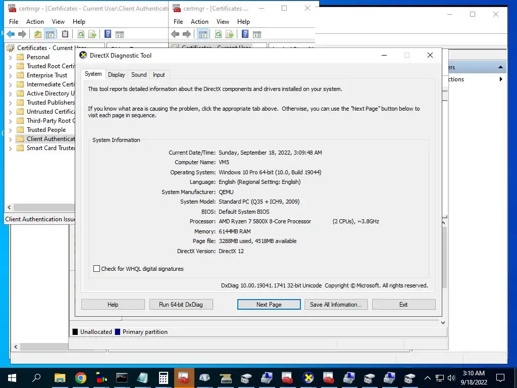Image resolution: width=517 pixels, height=388 pixels.
Task: Expand the Personal certificates folder
Action: coord(10,58)
